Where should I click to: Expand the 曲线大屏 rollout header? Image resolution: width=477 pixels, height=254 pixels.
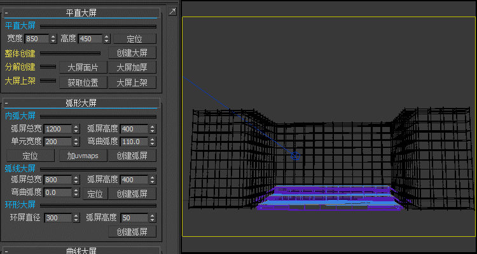tap(81, 250)
